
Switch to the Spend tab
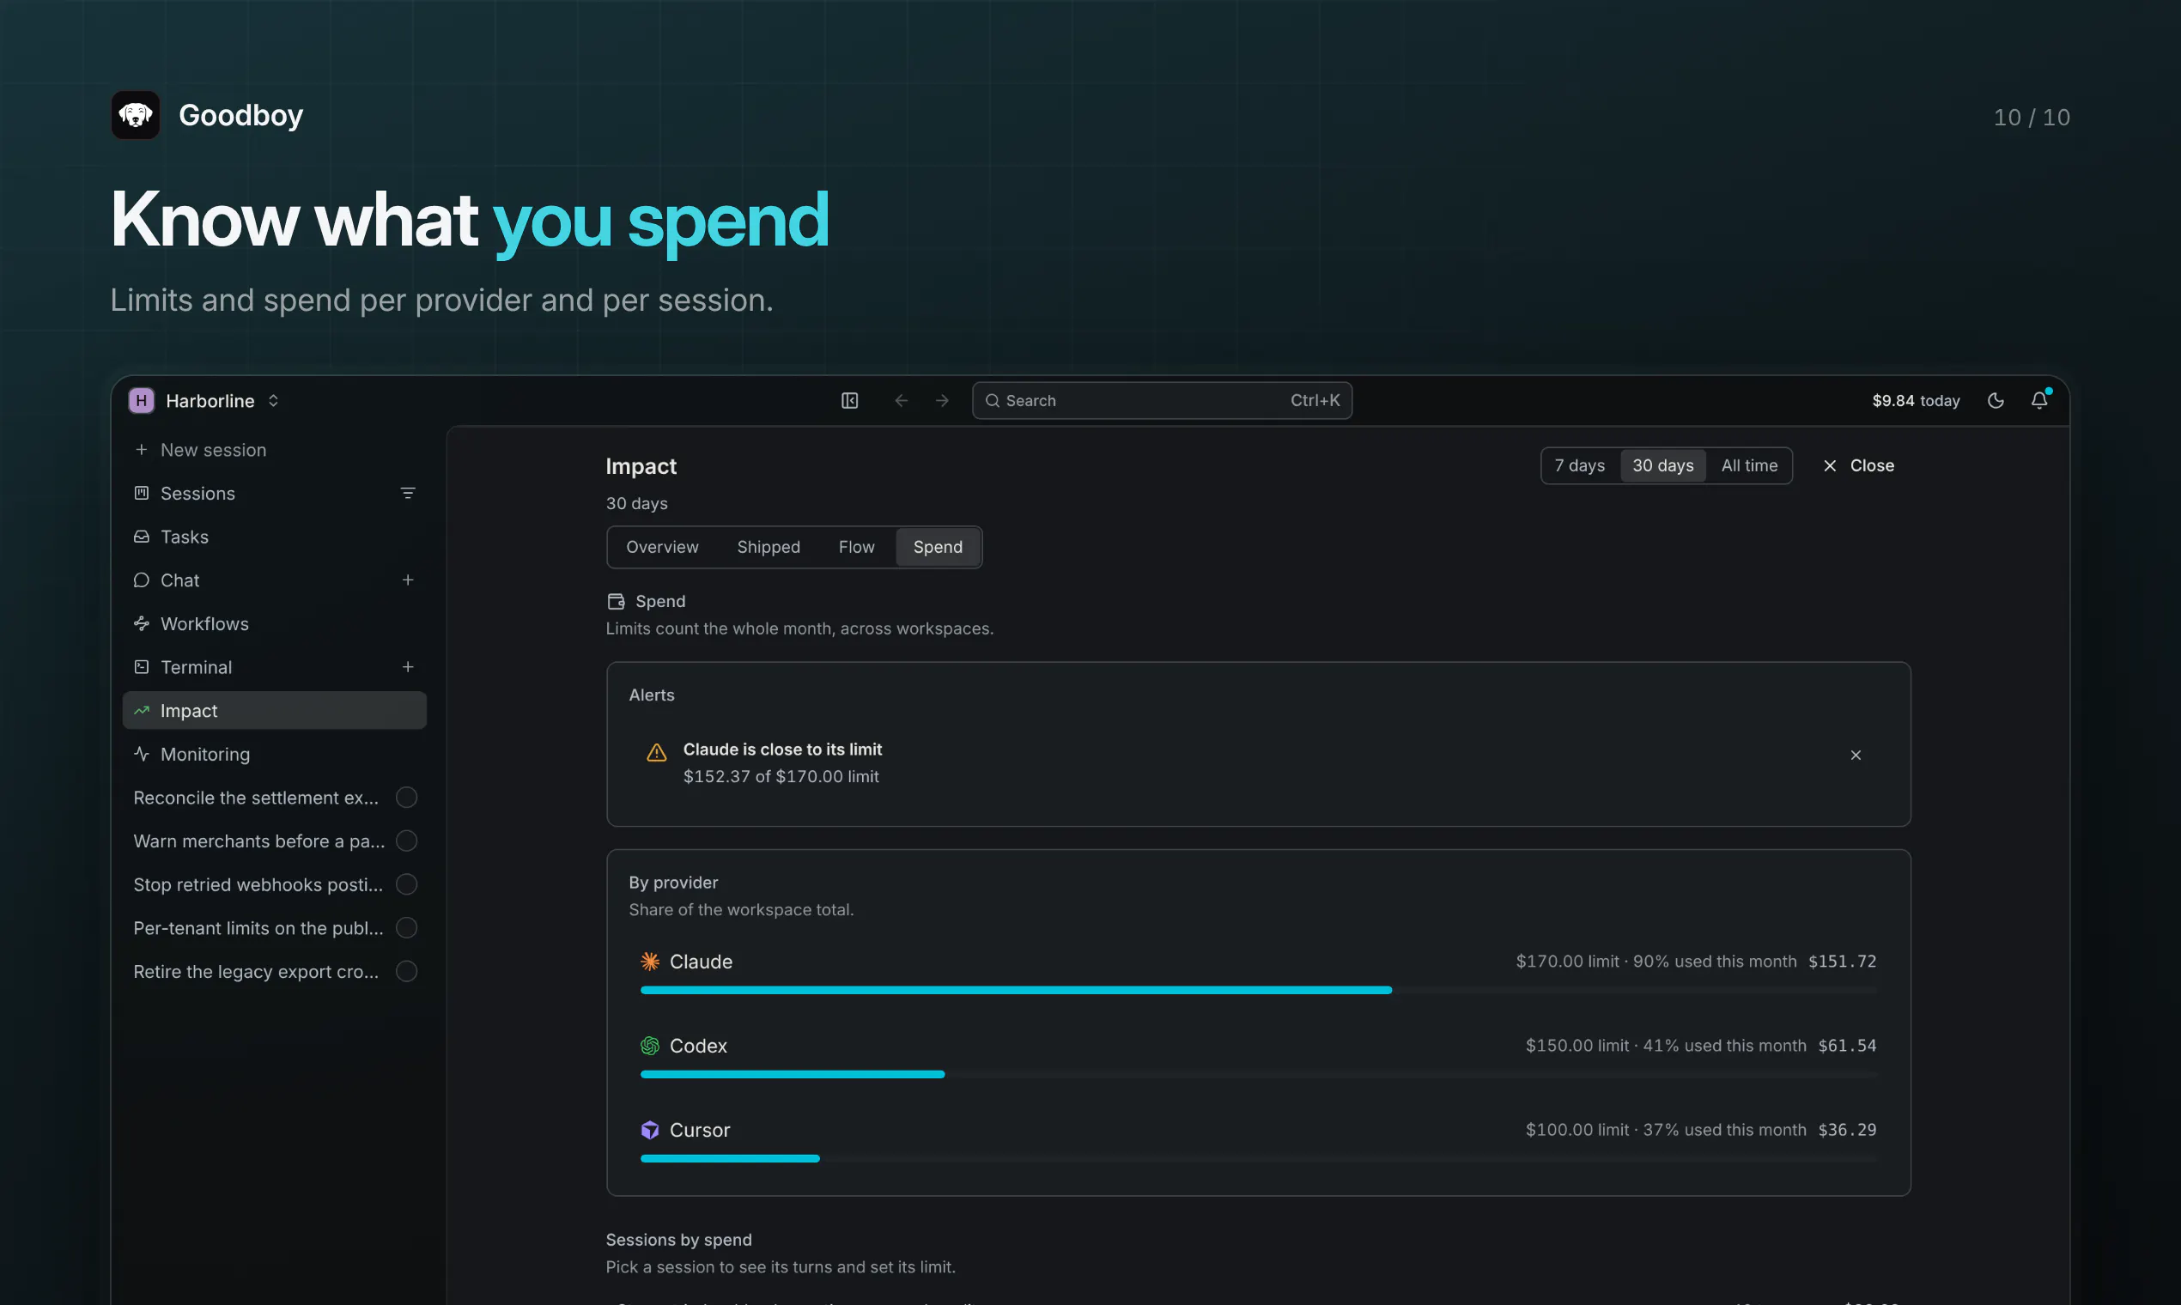[x=938, y=547]
